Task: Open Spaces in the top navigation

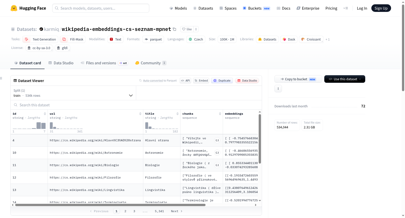Action: [228, 8]
